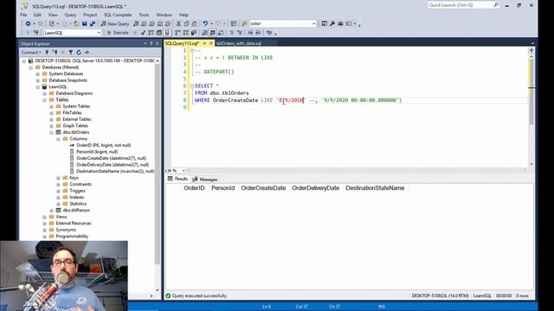The height and width of the screenshot is (311, 554).
Task: Close the SQLQuery113.sql tab
Action: [211, 43]
